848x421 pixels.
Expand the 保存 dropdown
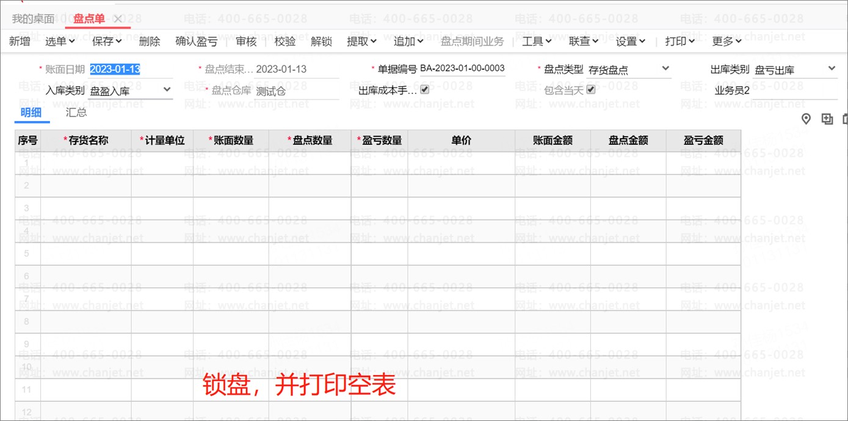(x=107, y=42)
